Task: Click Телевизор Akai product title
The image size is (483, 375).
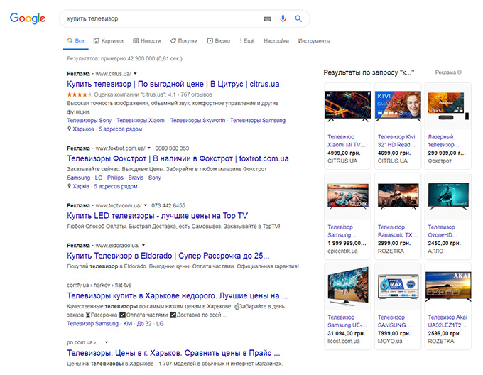Action: [x=447, y=321]
